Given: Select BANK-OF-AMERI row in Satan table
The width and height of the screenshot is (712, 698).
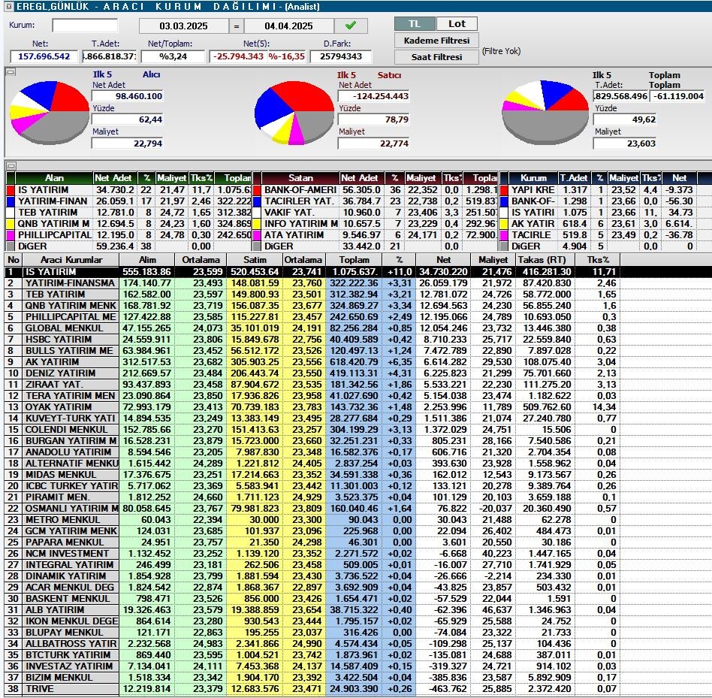Looking at the screenshot, I should (375, 190).
